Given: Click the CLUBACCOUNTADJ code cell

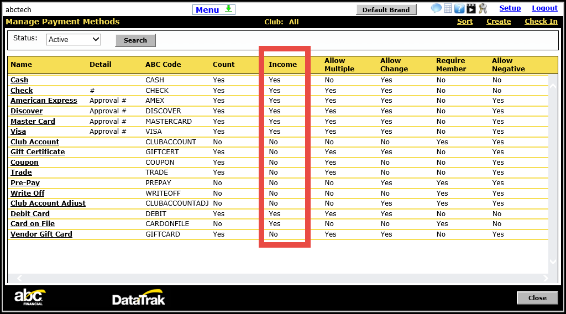Looking at the screenshot, I should pyautogui.click(x=177, y=203).
